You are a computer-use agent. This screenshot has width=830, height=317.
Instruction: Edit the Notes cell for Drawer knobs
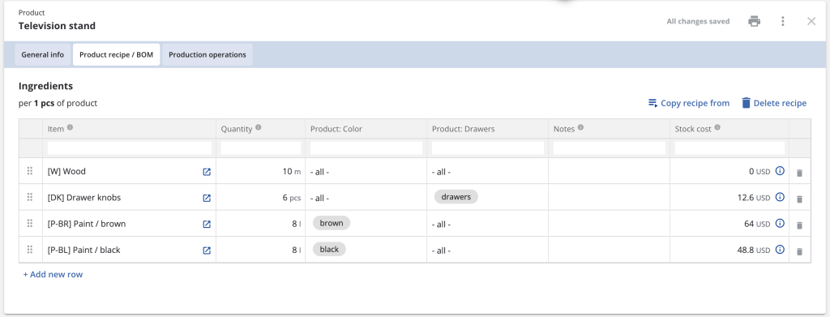point(610,197)
